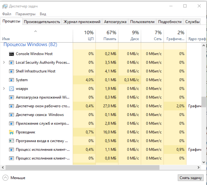Sort by the Сеть column header
The width and height of the screenshot is (207, 185).
(x=152, y=36)
